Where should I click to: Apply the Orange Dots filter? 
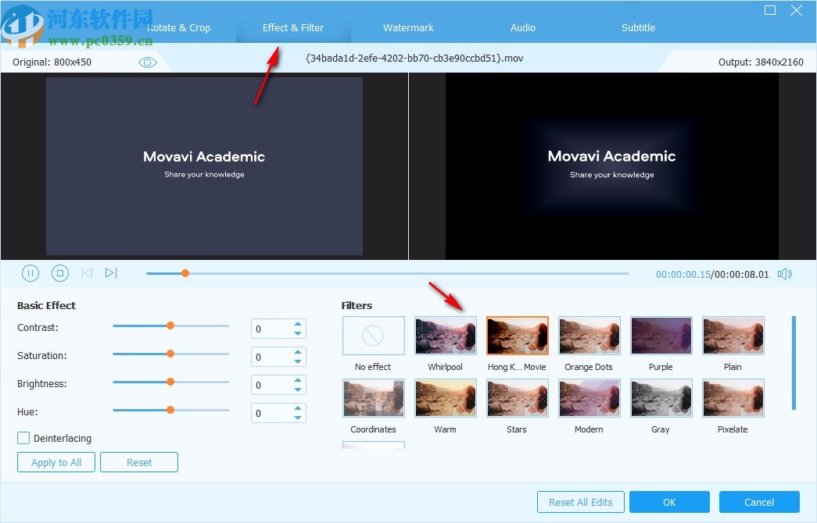point(589,336)
